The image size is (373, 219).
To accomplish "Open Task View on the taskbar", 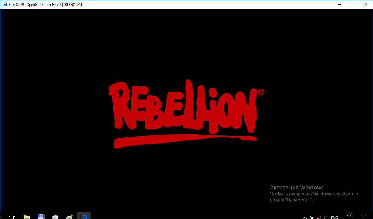I will click(12, 217).
